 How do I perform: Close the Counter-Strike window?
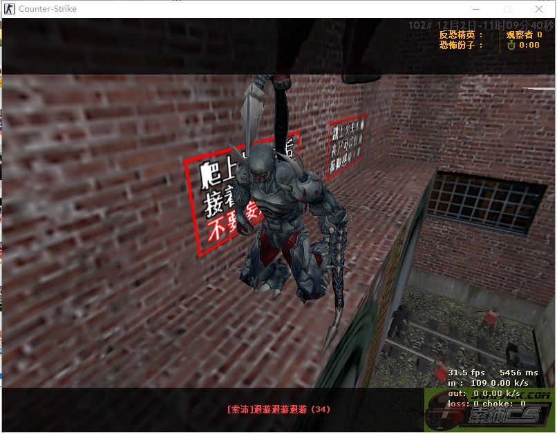click(538, 9)
